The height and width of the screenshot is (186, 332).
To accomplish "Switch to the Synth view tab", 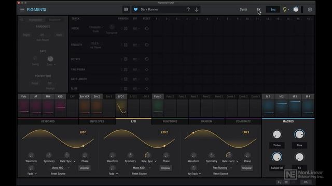I will coord(243,9).
